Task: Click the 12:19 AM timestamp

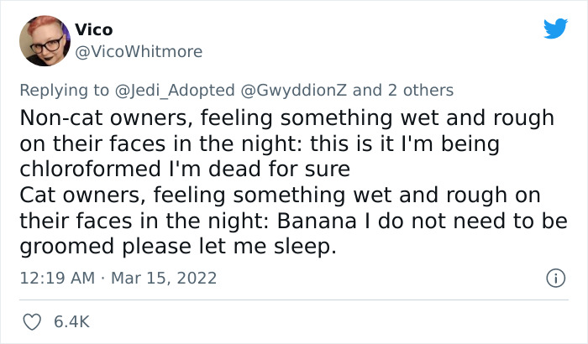Action: tap(55, 277)
